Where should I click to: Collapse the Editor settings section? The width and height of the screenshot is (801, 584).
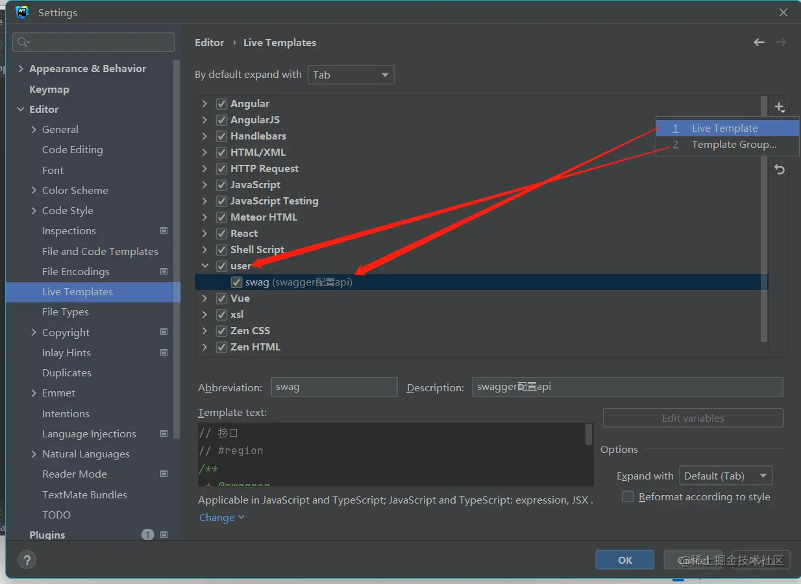(21, 109)
